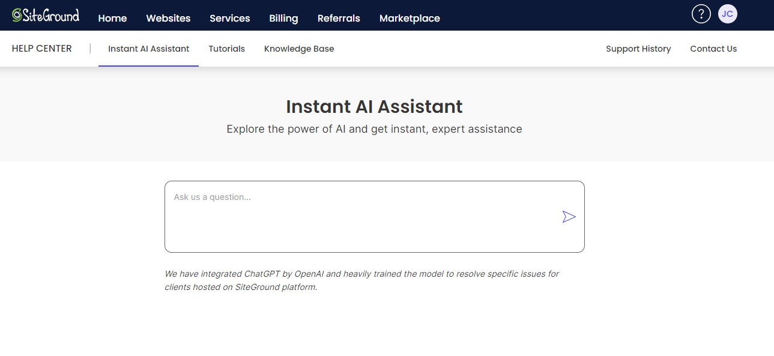Open the help question mark icon
This screenshot has height=356, width=774.
(x=701, y=14)
